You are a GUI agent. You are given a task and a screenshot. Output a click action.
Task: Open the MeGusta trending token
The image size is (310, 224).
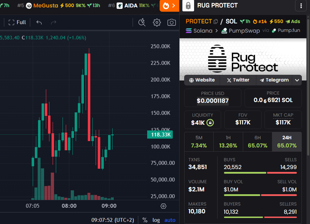pos(46,6)
